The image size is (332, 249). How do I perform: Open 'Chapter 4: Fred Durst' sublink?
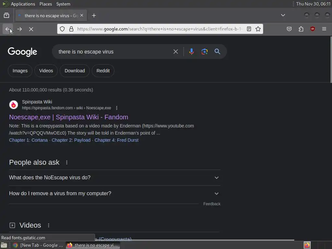[x=116, y=140]
